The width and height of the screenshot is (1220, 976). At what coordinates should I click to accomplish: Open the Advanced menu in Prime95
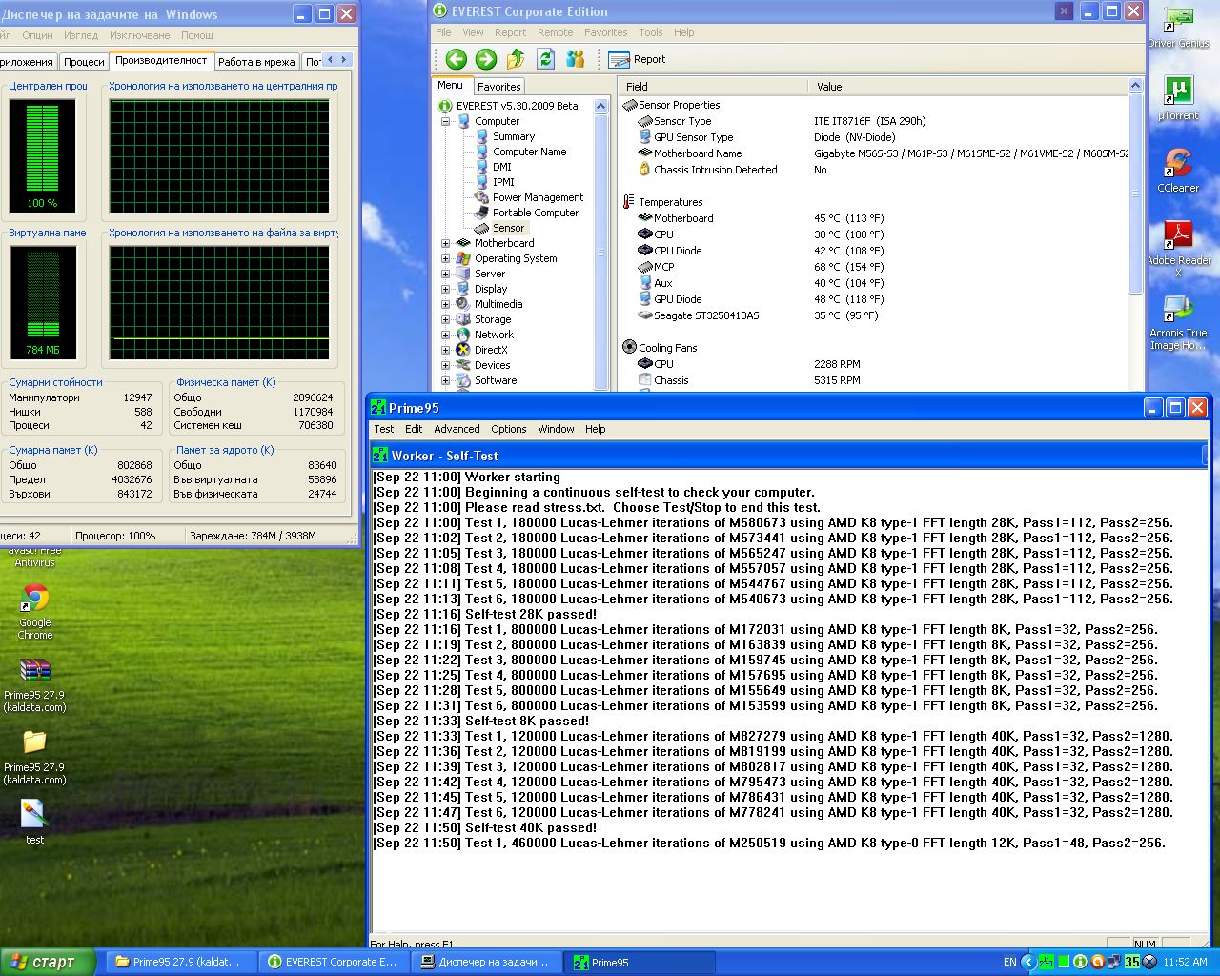(457, 429)
